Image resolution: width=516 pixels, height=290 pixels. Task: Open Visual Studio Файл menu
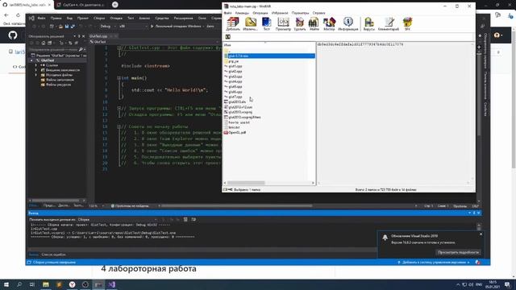pyautogui.click(x=41, y=18)
